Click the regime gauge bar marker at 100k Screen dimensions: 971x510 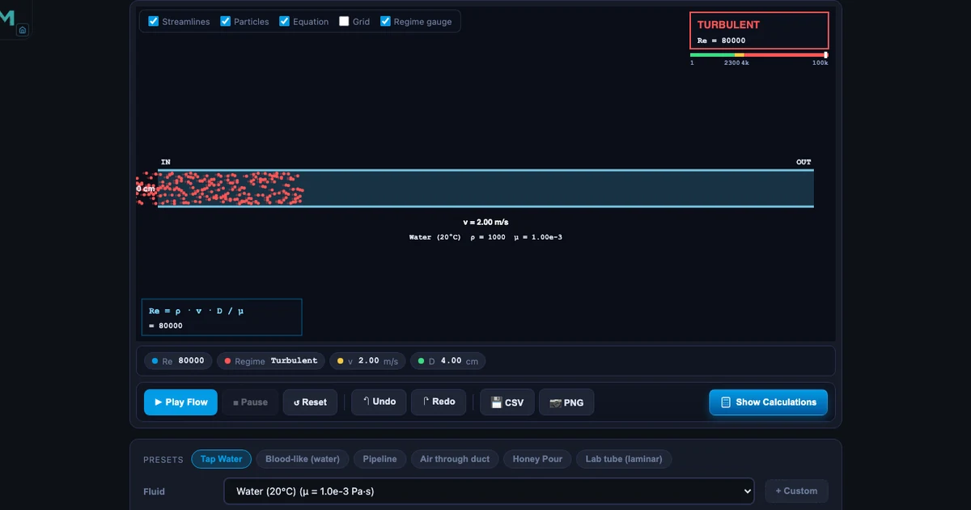pos(825,55)
